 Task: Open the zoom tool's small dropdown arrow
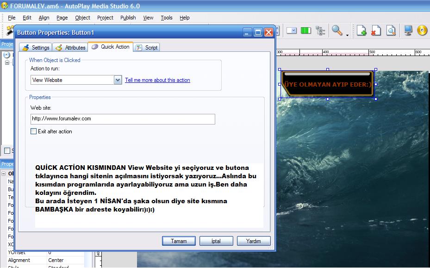click(347, 35)
